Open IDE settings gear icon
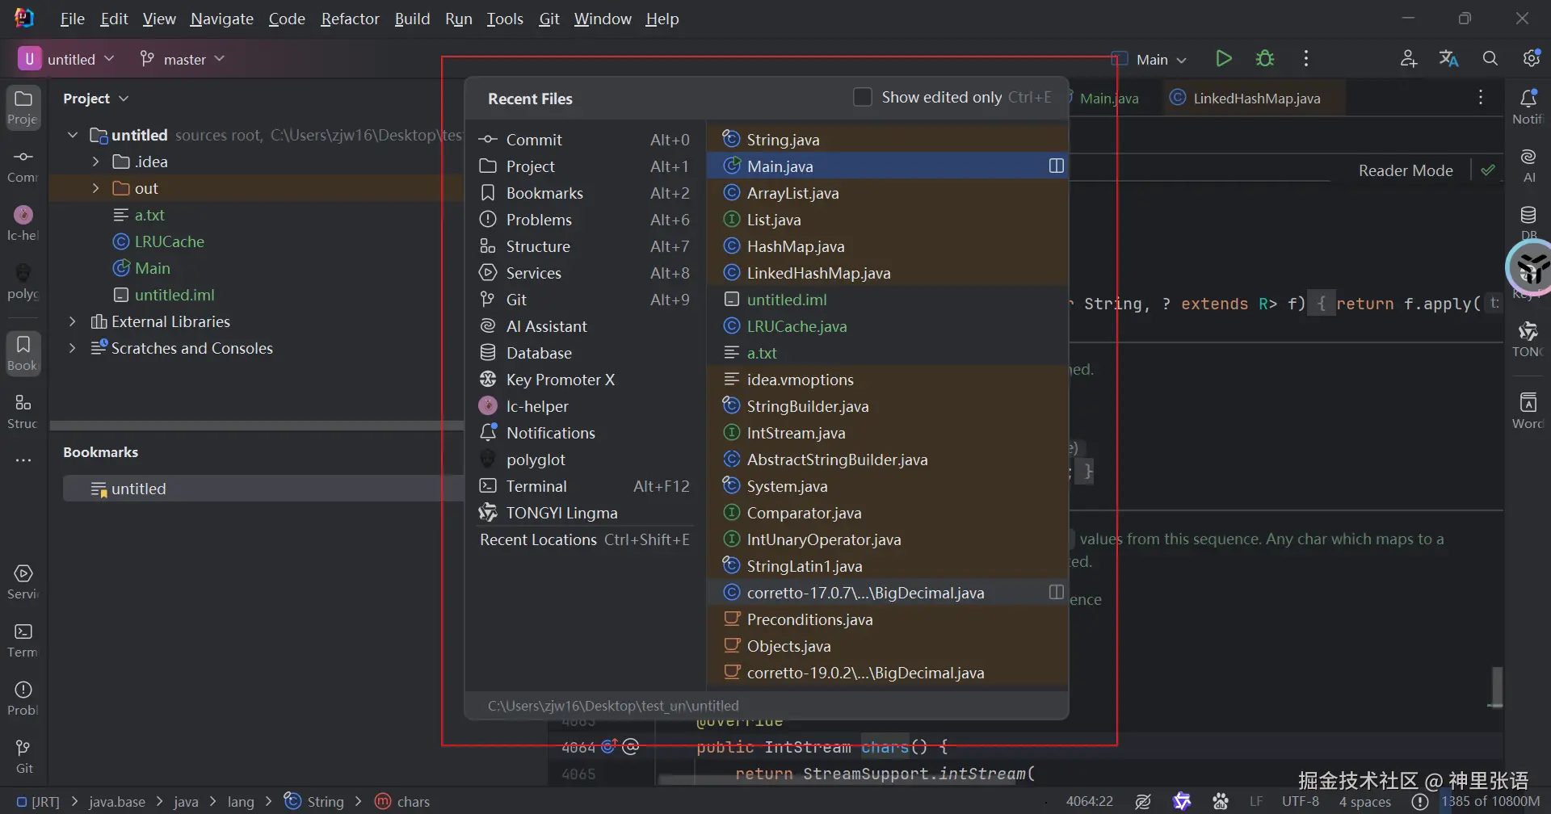Image resolution: width=1551 pixels, height=814 pixels. coord(1532,59)
